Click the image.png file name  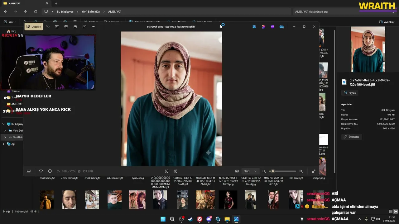pos(319,178)
